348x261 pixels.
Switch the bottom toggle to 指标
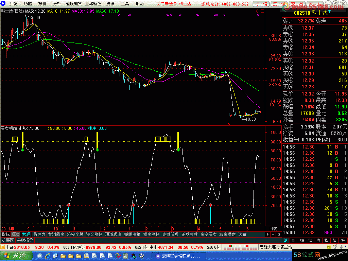(x=5, y=234)
